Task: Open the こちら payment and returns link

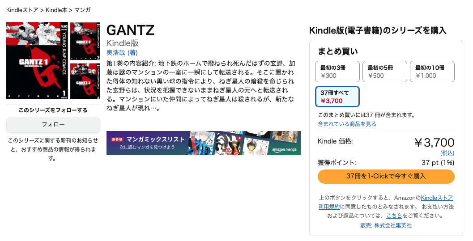Action: pyautogui.click(x=394, y=216)
